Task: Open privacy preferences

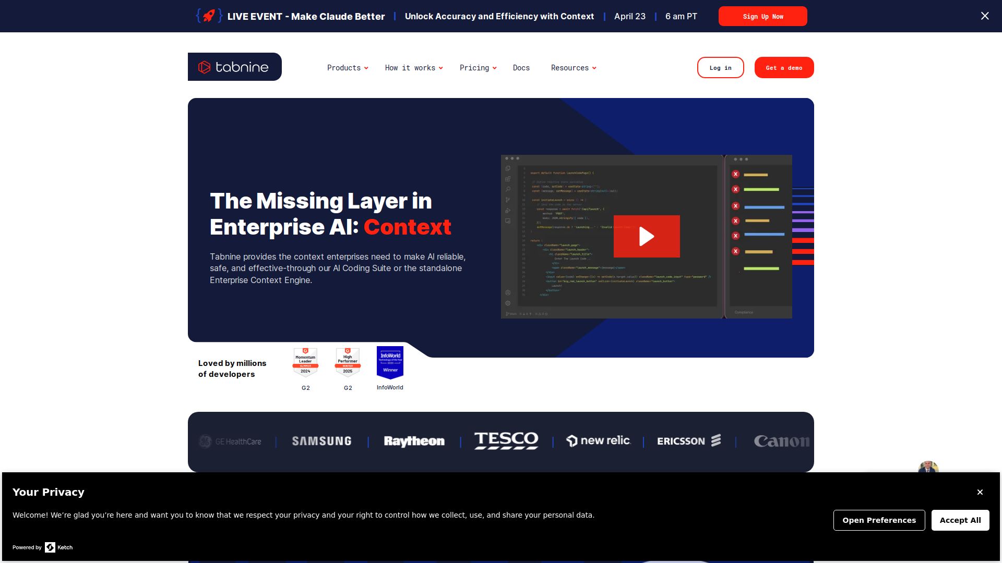Action: pyautogui.click(x=879, y=520)
